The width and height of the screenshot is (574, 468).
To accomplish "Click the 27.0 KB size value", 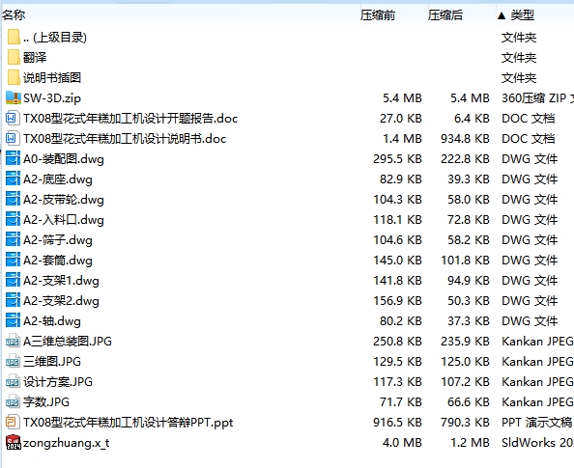I will click(401, 119).
